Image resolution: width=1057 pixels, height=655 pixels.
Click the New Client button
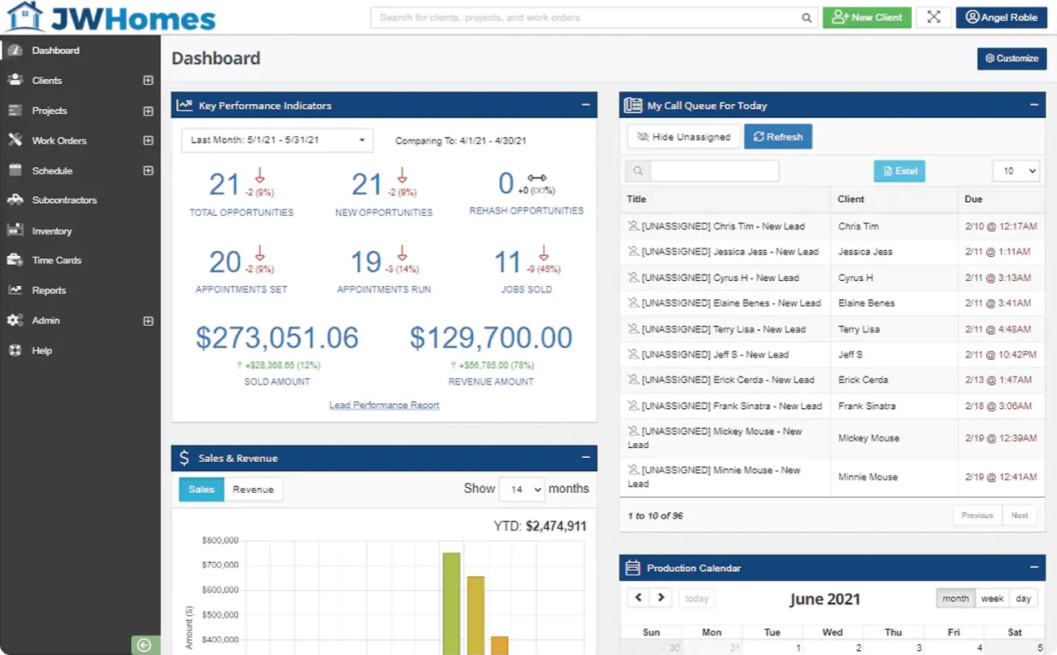coord(866,17)
